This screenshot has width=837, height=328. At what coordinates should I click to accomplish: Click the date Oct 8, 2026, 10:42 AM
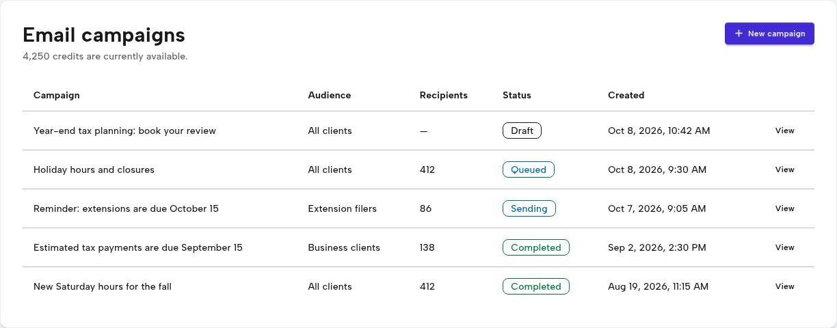point(659,131)
